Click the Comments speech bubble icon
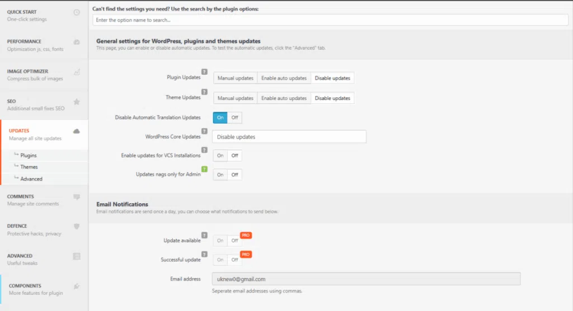Screen dimensions: 573x311 coord(77,197)
